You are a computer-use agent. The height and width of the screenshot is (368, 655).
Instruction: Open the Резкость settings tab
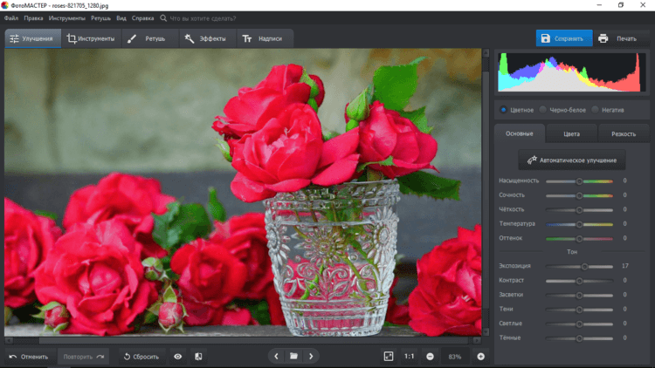(x=624, y=134)
